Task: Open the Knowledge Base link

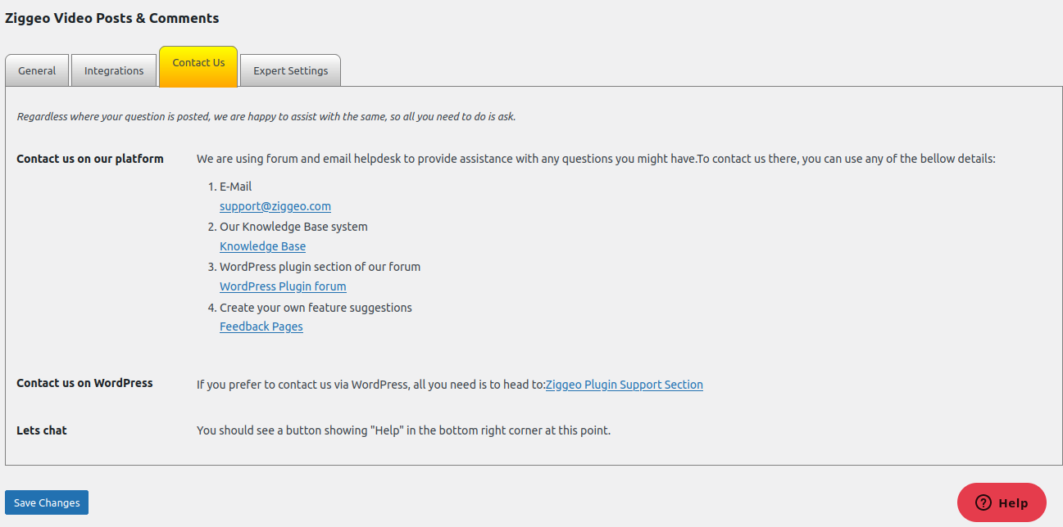Action: (x=262, y=246)
